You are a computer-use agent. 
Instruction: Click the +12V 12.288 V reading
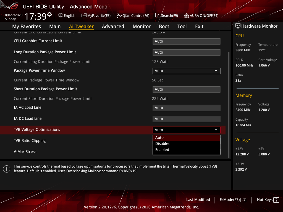pyautogui.click(x=242, y=154)
